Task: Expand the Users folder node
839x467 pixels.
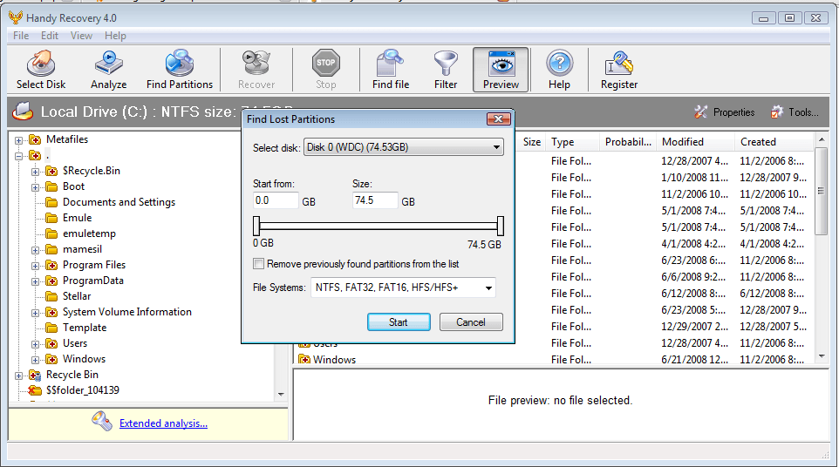Action: point(35,344)
